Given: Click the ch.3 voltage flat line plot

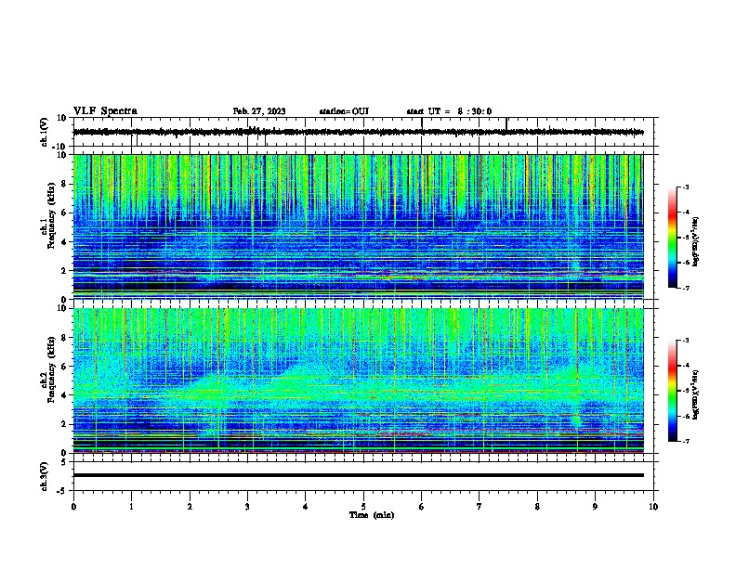Looking at the screenshot, I should coord(358,475).
